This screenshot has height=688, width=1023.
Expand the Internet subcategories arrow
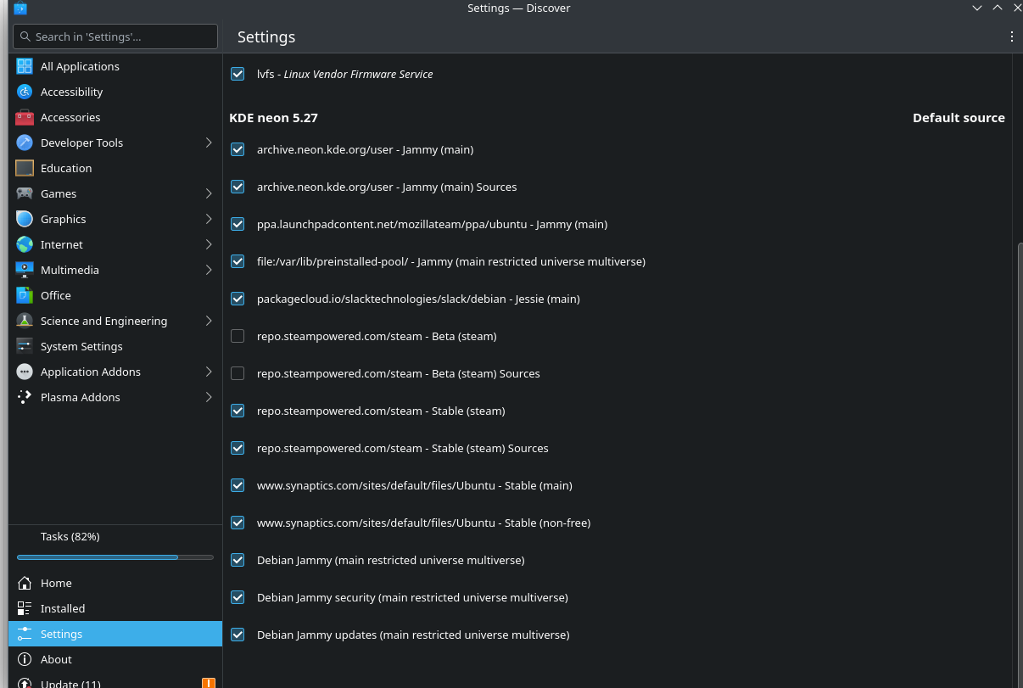tap(209, 244)
